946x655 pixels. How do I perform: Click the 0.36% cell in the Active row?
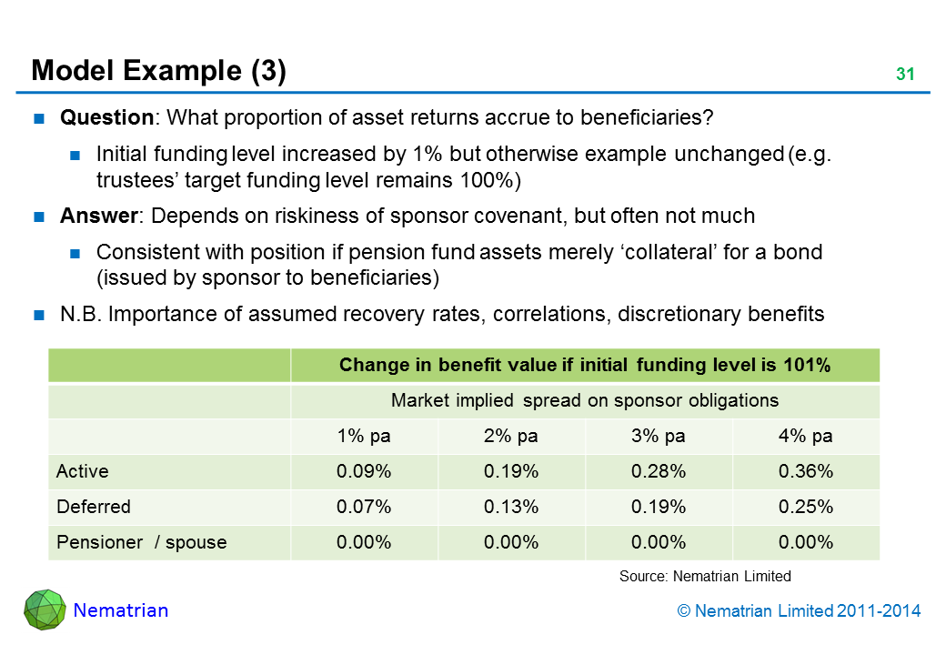tap(806, 471)
